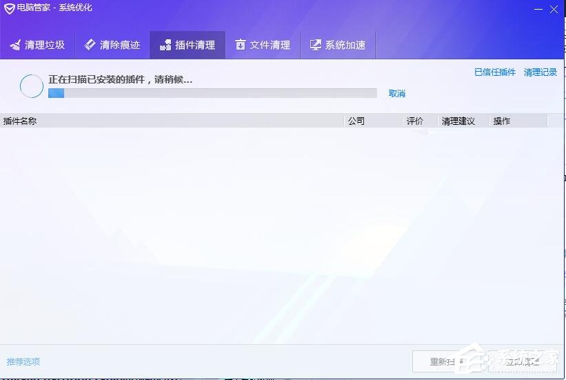This screenshot has width=566, height=380.
Task: Open the 已信任插件 list
Action: [x=494, y=72]
